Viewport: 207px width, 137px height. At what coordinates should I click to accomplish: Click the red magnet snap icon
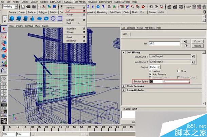pyautogui.click(x=143, y=6)
